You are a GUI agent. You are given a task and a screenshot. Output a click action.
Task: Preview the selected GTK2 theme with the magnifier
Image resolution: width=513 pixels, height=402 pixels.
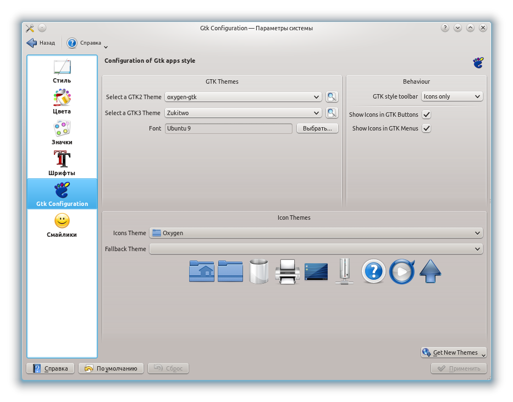(332, 97)
